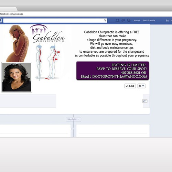The image size is (172, 172).
Task: Click the search magnifier icon
Action: point(105,21)
